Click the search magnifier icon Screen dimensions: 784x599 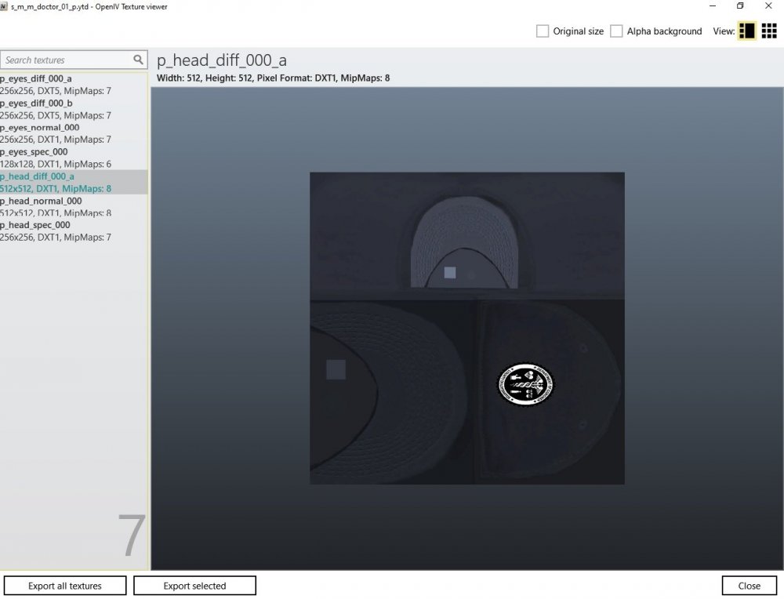[138, 60]
